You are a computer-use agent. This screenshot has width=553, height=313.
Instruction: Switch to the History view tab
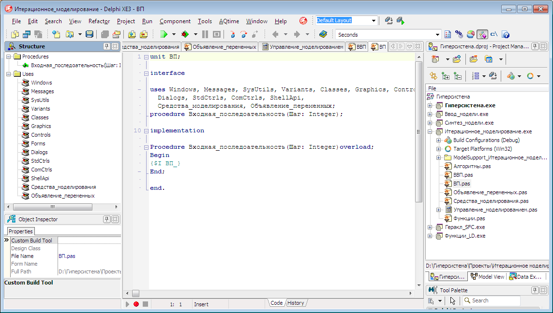coord(296,303)
